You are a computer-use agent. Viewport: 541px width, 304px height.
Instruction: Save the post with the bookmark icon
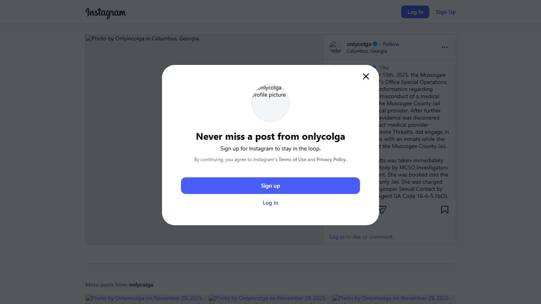click(x=445, y=210)
